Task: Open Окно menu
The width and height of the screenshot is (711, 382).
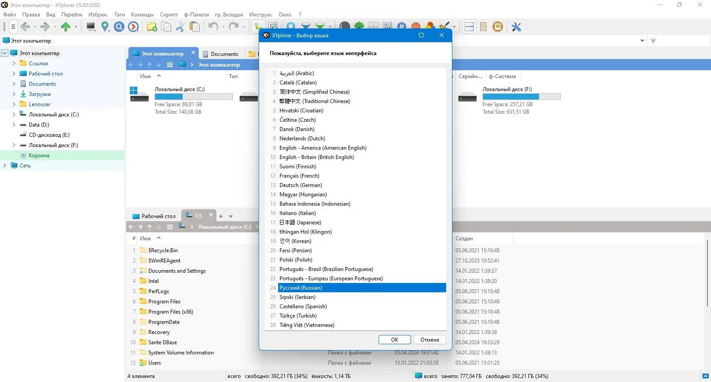Action: click(285, 15)
